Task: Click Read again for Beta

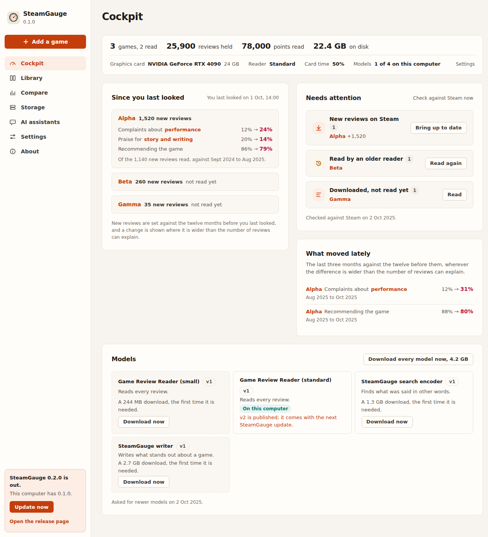Action: (446, 163)
